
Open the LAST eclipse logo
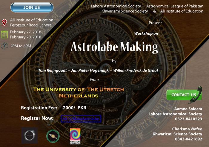[x=29, y=135]
